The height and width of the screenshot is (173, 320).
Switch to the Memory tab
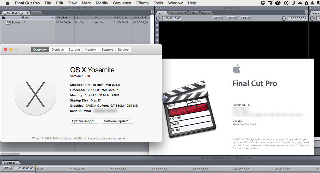91,50
